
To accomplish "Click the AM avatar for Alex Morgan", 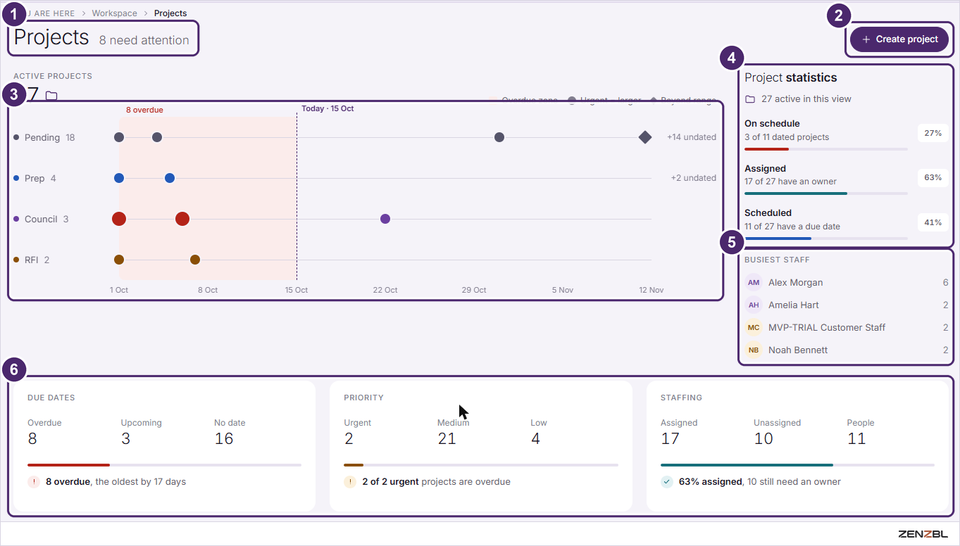I will 754,282.
